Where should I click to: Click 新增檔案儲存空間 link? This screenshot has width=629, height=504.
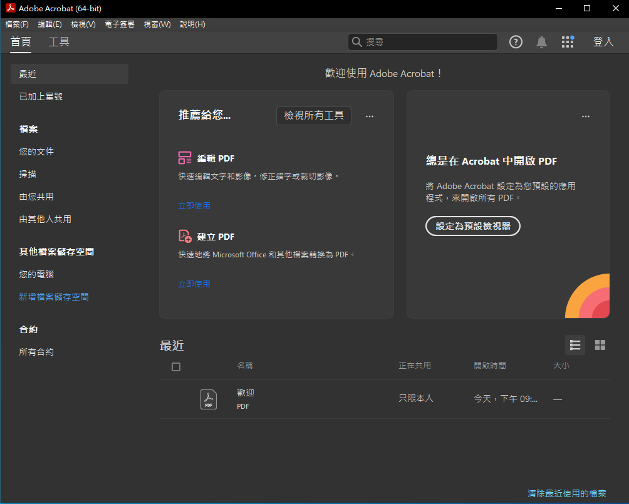pos(54,297)
